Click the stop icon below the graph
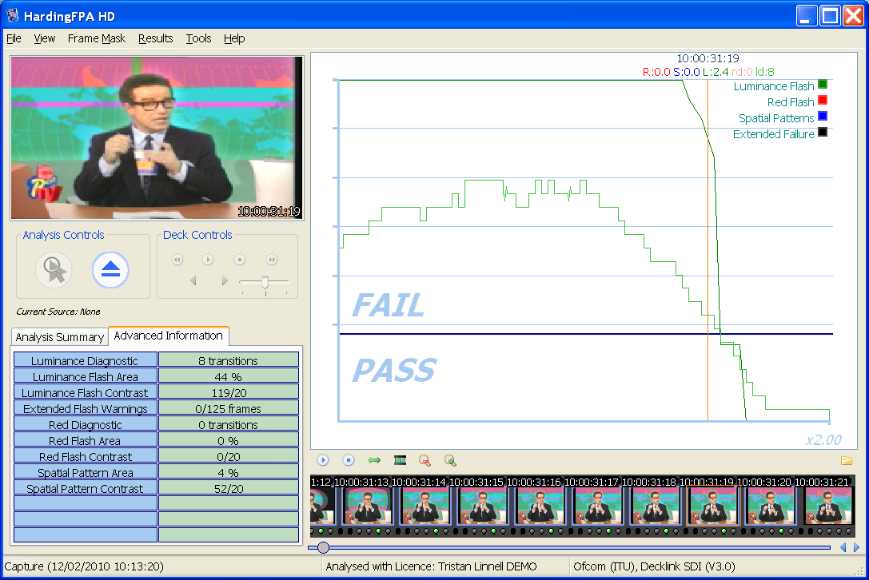This screenshot has height=580, width=869. pos(348,460)
